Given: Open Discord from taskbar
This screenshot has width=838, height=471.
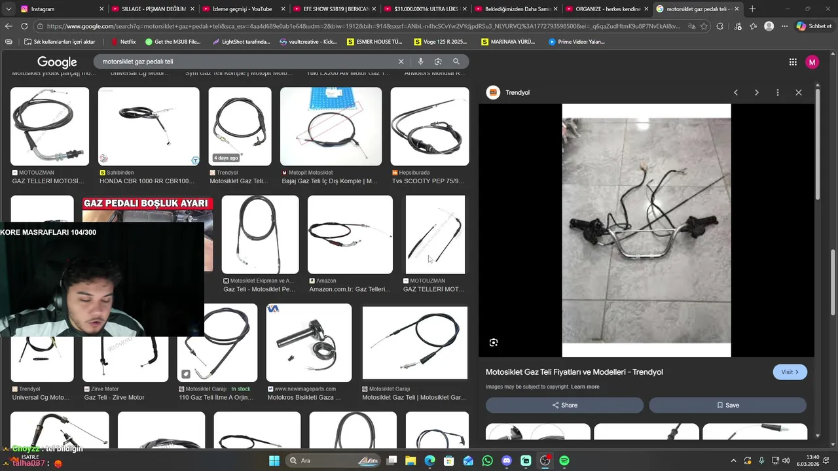Looking at the screenshot, I should pos(506,461).
